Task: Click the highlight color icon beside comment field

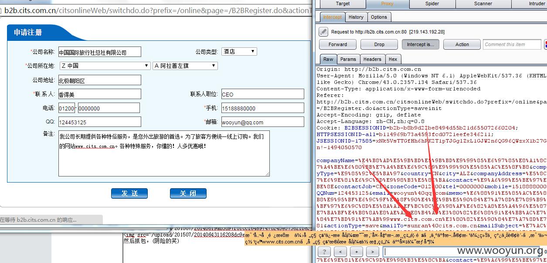Action: 545,44
